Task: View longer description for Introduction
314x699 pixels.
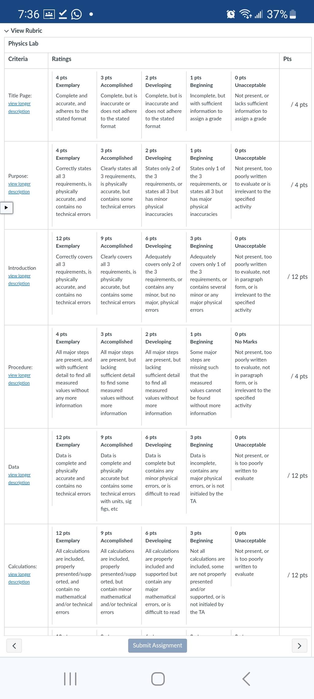Action: 19,279
